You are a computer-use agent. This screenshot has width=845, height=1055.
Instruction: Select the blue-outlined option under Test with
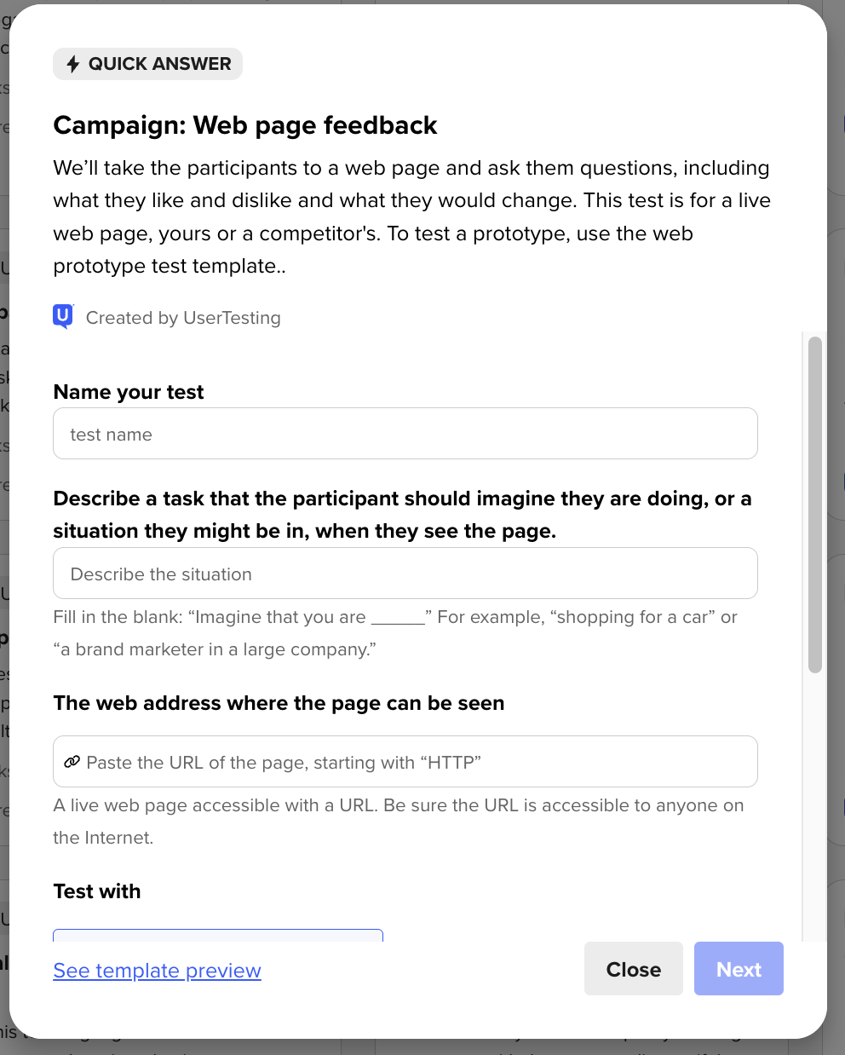pyautogui.click(x=218, y=935)
